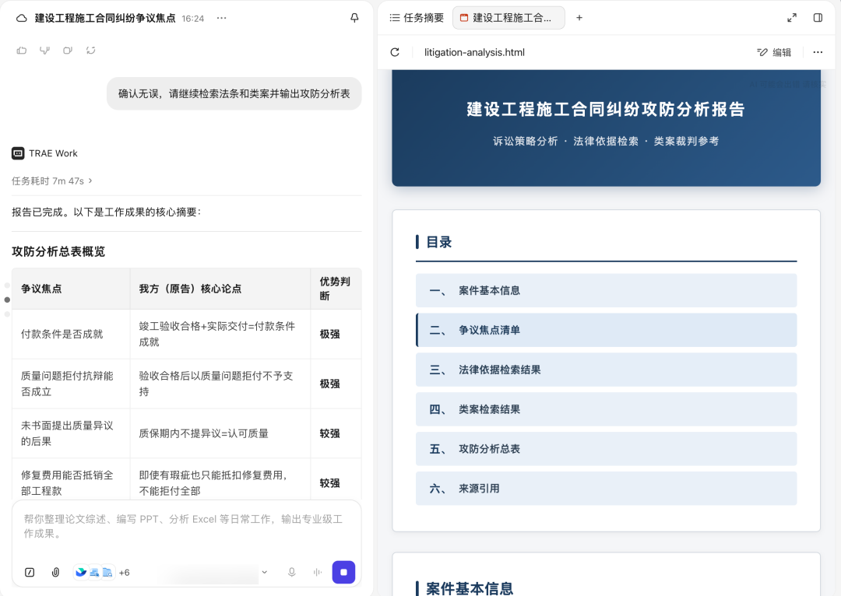This screenshot has height=596, width=841.
Task: Click the TRAE Work agent icon
Action: point(18,153)
